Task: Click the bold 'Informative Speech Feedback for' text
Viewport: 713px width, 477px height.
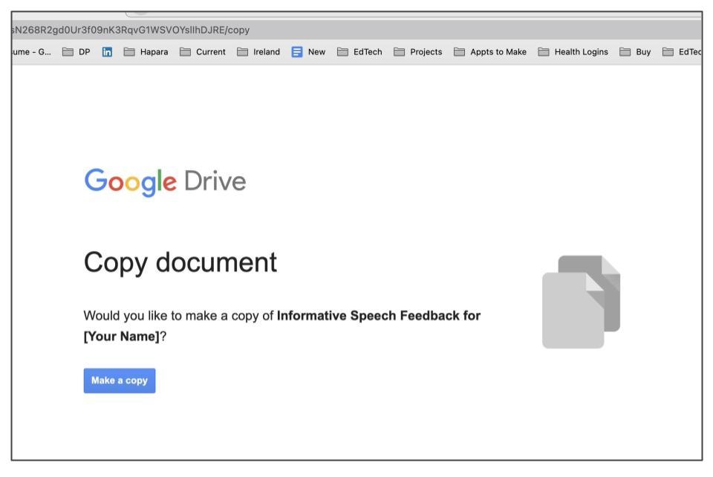Action: pyautogui.click(x=378, y=316)
